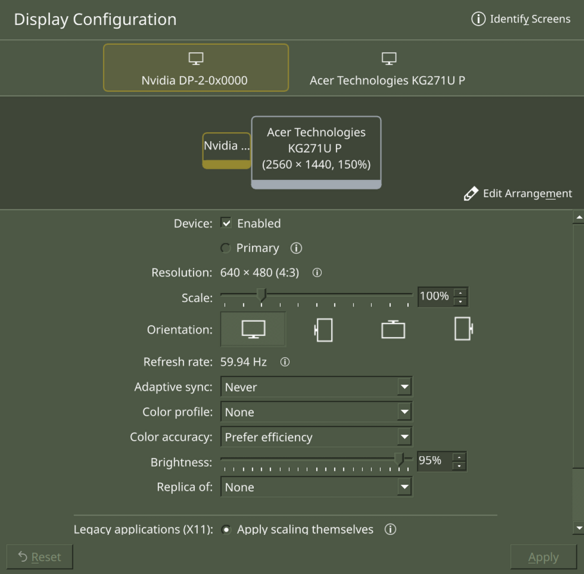
Task: Click the pencil icon for Edit Arrangement
Action: click(x=471, y=193)
